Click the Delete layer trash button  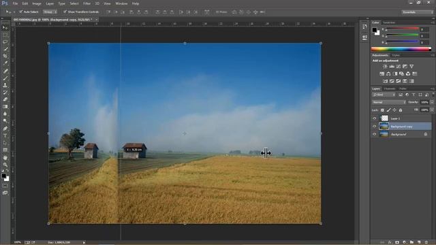click(426, 242)
